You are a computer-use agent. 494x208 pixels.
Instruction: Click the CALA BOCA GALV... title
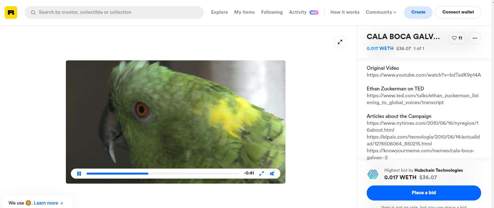[403, 37]
